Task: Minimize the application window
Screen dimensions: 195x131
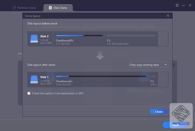Action: [184, 5]
